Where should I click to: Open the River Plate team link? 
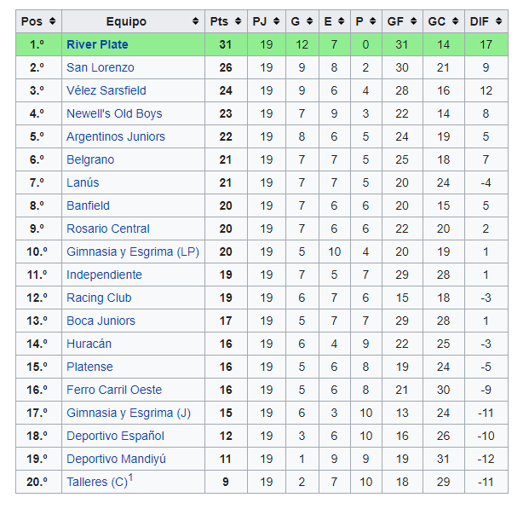point(97,44)
